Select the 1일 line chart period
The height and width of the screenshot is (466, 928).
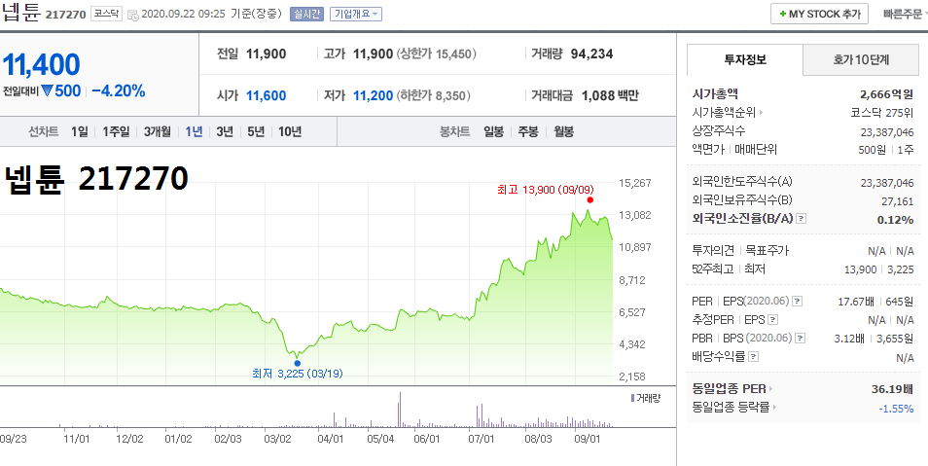(80, 131)
